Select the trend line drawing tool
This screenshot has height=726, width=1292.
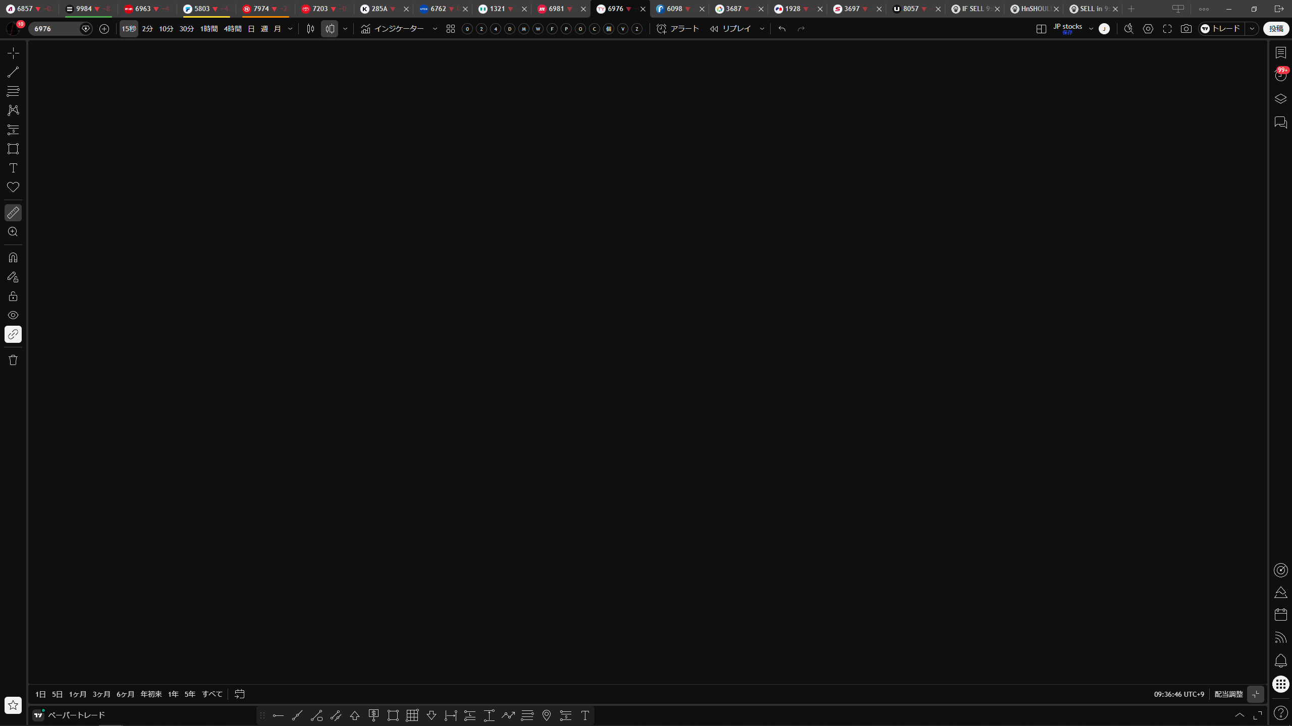click(13, 72)
